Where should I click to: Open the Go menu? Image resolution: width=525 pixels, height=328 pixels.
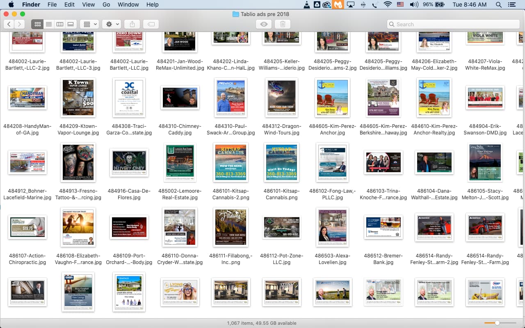106,5
